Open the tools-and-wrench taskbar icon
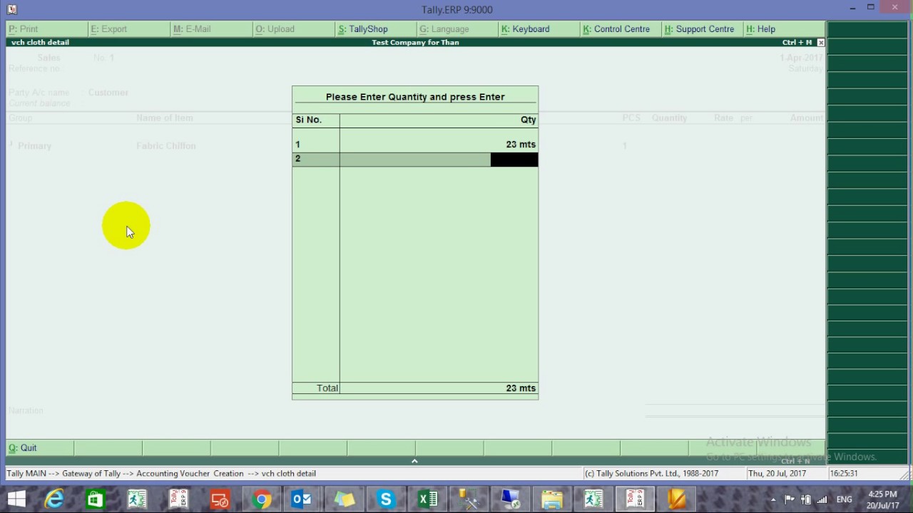This screenshot has height=513, width=913. pos(469,499)
